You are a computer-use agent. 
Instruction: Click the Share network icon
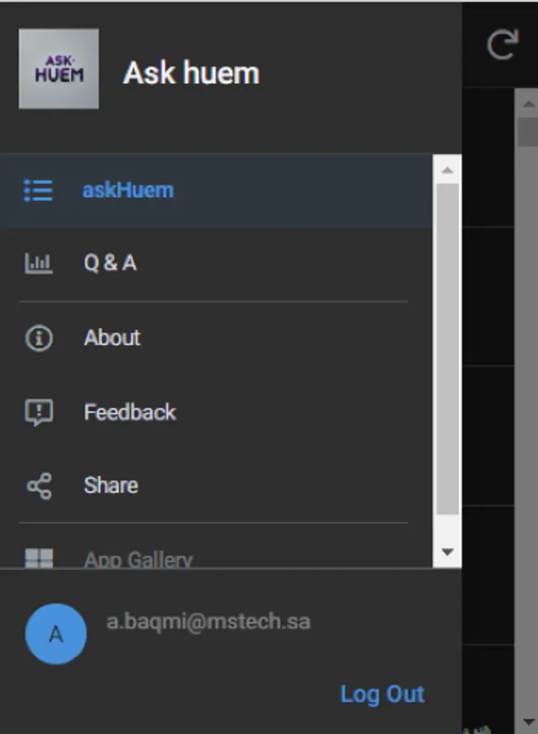coord(38,484)
